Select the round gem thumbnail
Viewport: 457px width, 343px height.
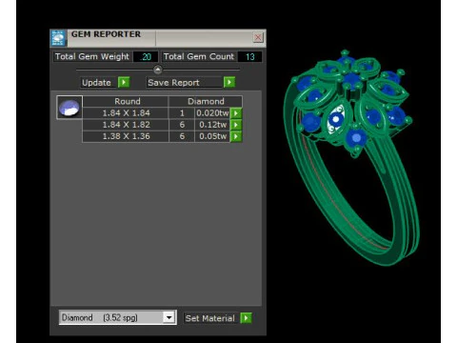(70, 108)
